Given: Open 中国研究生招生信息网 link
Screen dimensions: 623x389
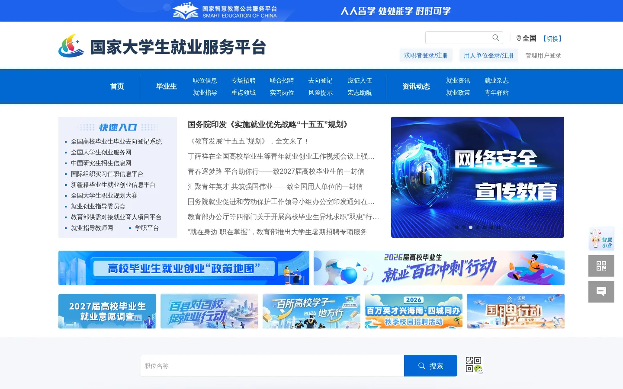Looking at the screenshot, I should coord(101,163).
